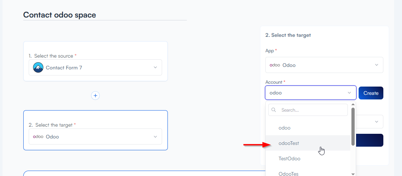This screenshot has width=402, height=176.
Task: Expand the target Odoo dropdown in step 2 card
Action: [155, 137]
